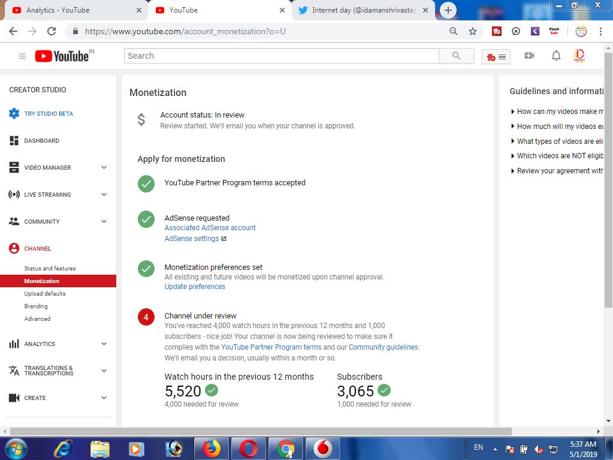Click in the YouTube Search field

(282, 56)
